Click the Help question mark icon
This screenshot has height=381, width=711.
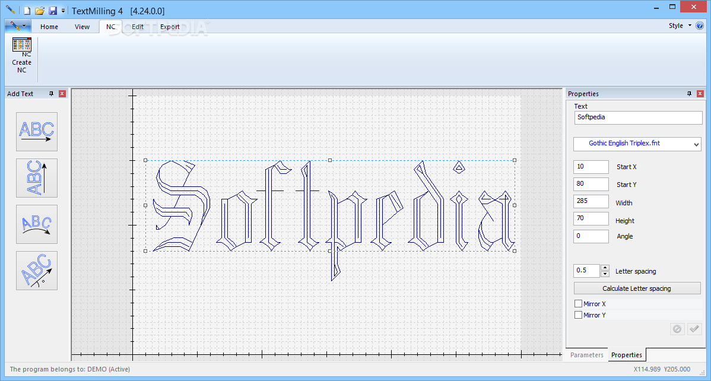[x=700, y=26]
